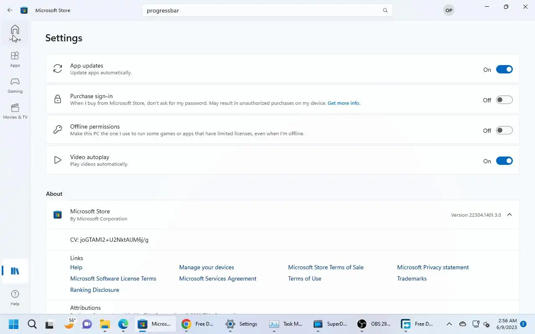Screen dimensions: 535x334
Task: Click the OneDrive cloud tray icon
Action: coord(463,324)
